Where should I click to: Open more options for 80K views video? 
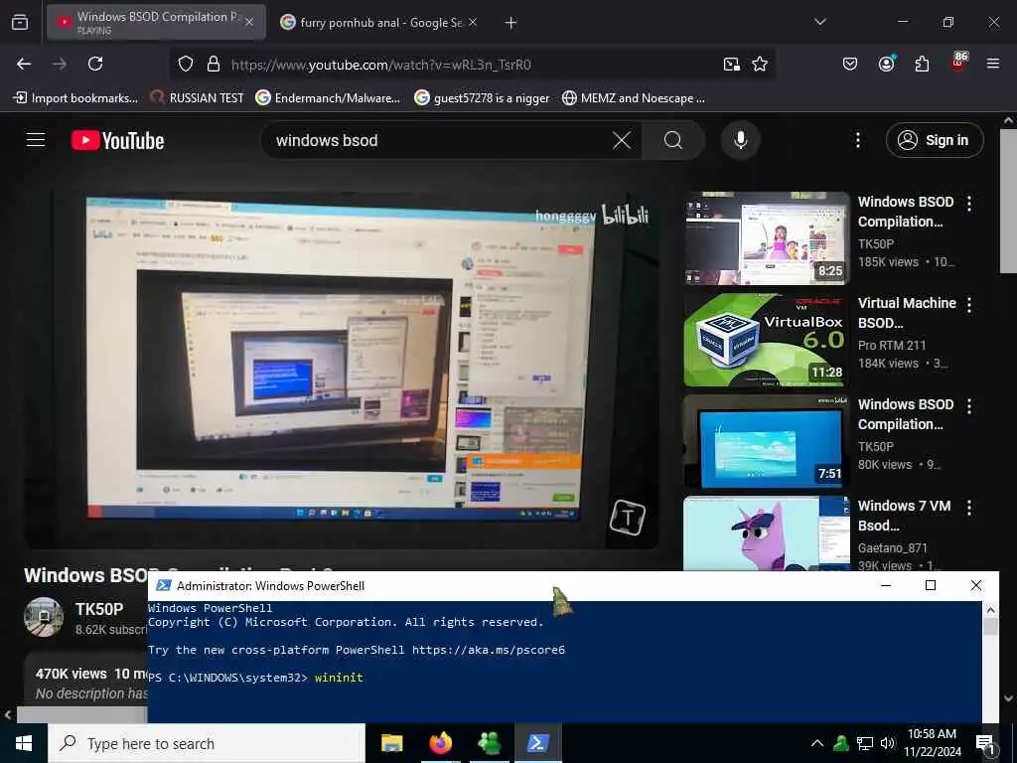tap(969, 406)
